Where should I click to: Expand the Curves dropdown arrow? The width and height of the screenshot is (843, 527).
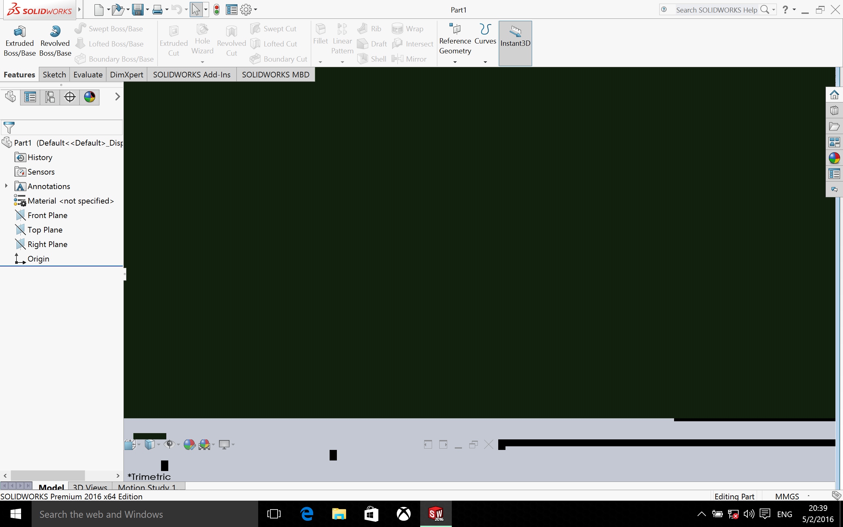(x=485, y=62)
